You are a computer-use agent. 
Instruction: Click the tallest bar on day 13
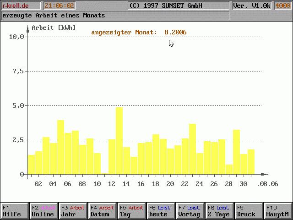(119, 140)
